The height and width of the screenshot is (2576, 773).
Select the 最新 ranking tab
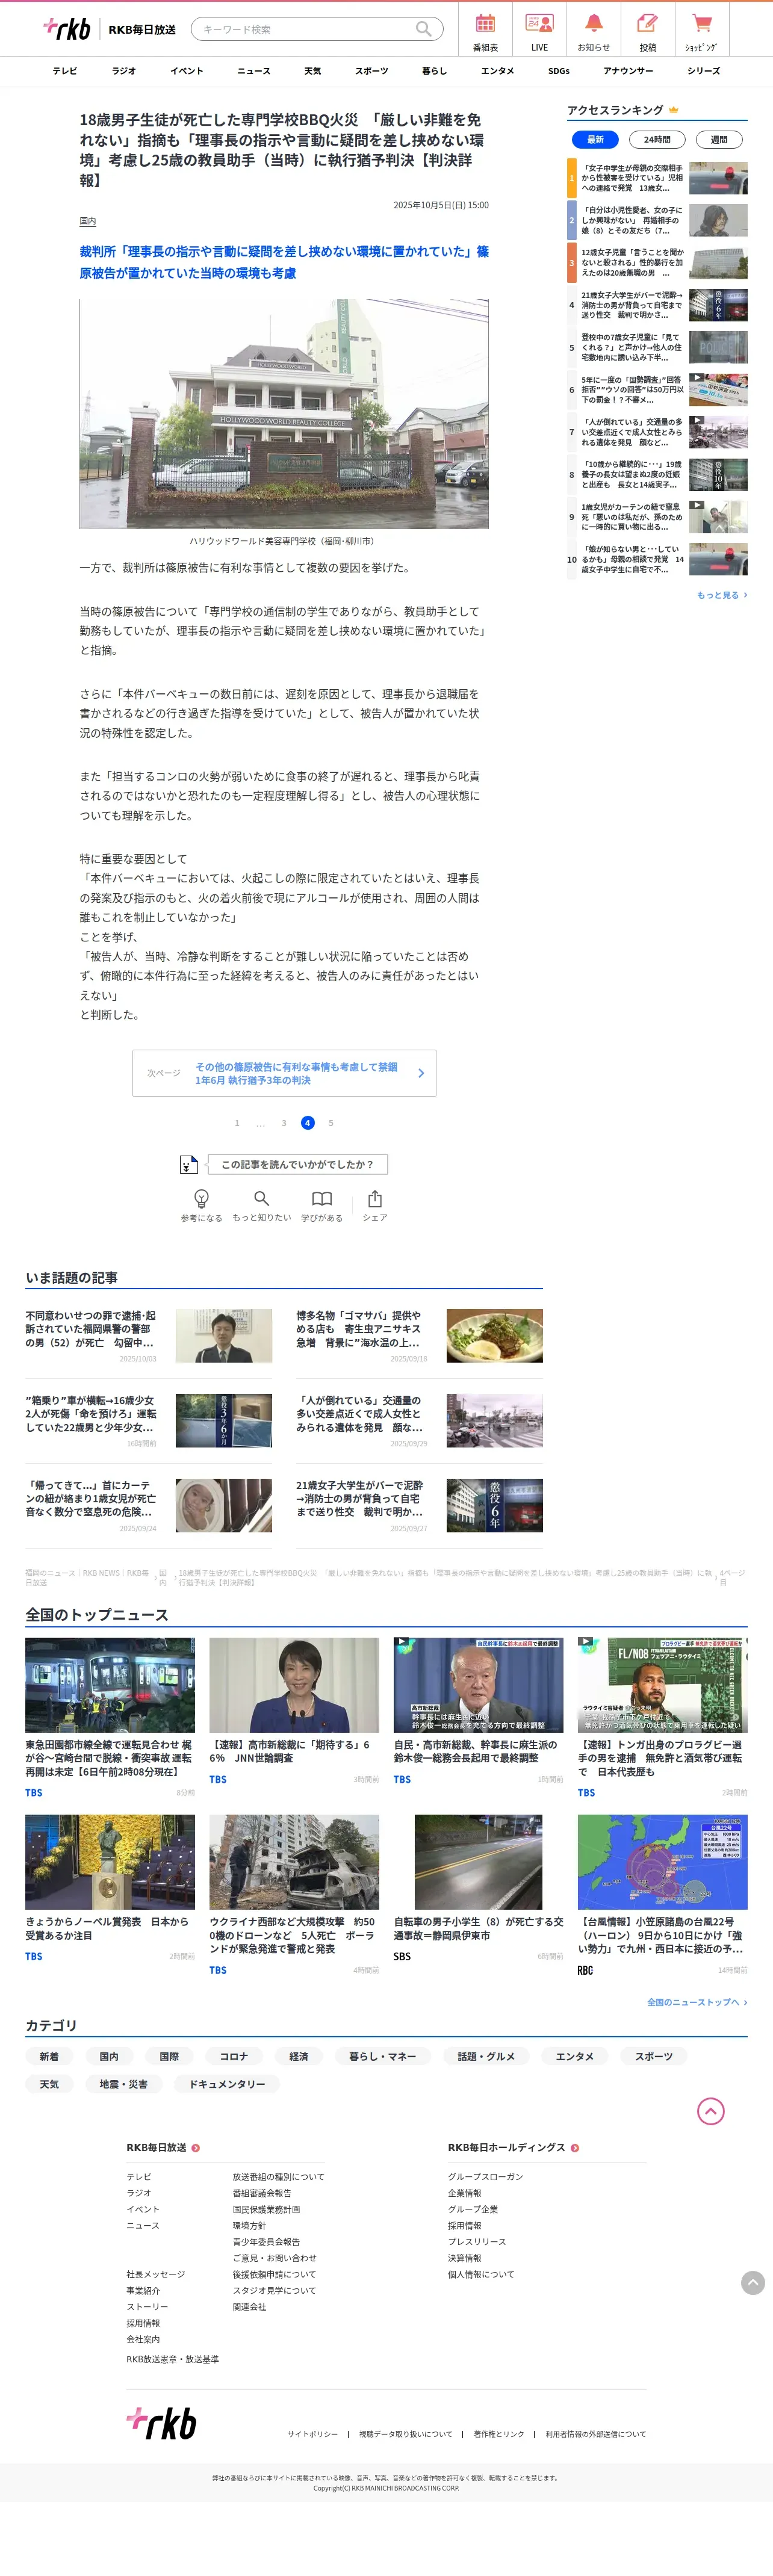595,139
